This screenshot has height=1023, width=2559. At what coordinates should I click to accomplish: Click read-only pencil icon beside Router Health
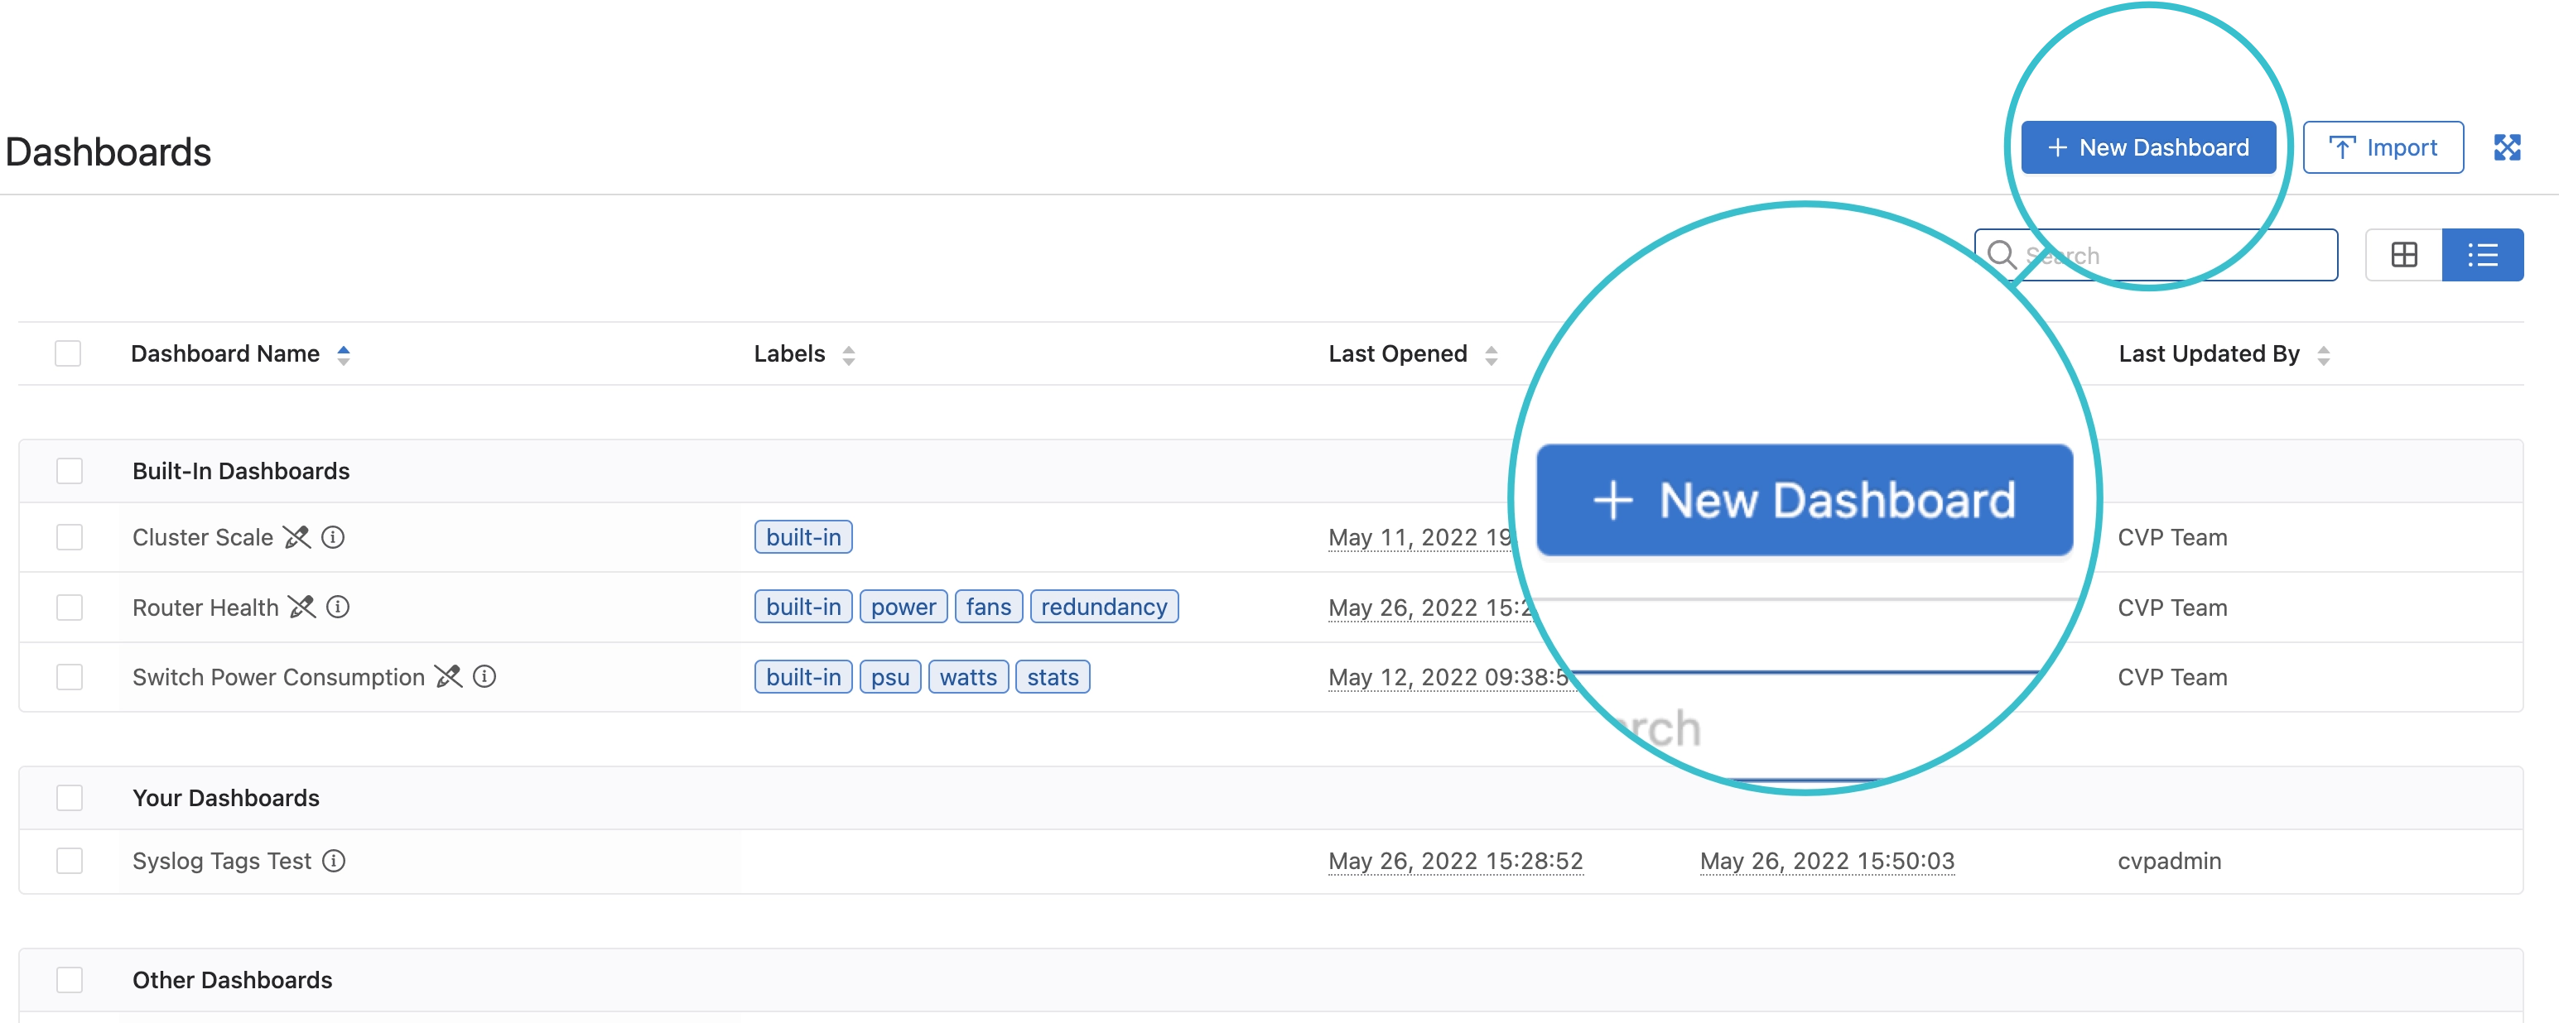point(302,607)
